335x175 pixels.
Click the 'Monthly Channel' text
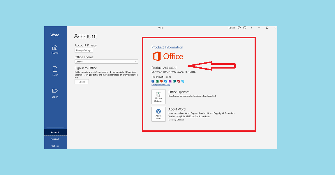176,120
